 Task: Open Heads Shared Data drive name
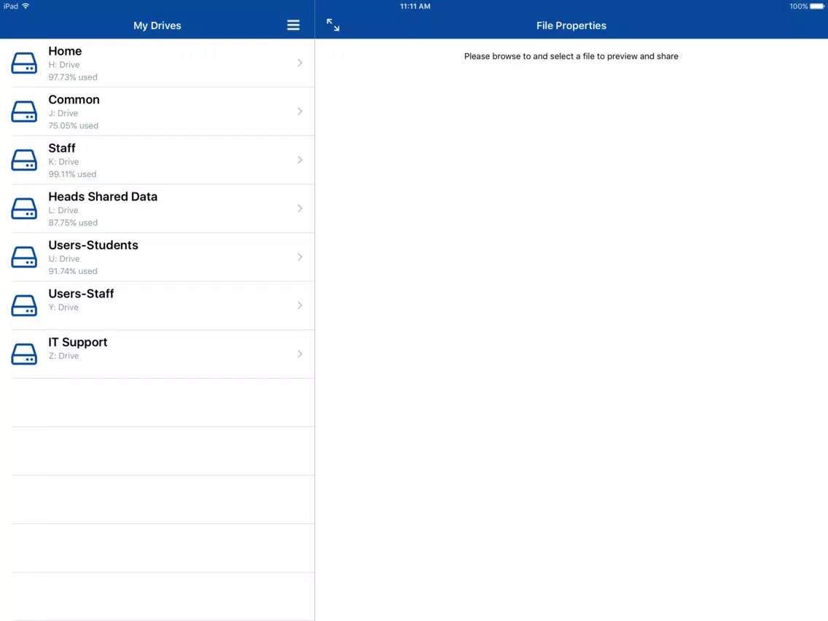pyautogui.click(x=103, y=197)
